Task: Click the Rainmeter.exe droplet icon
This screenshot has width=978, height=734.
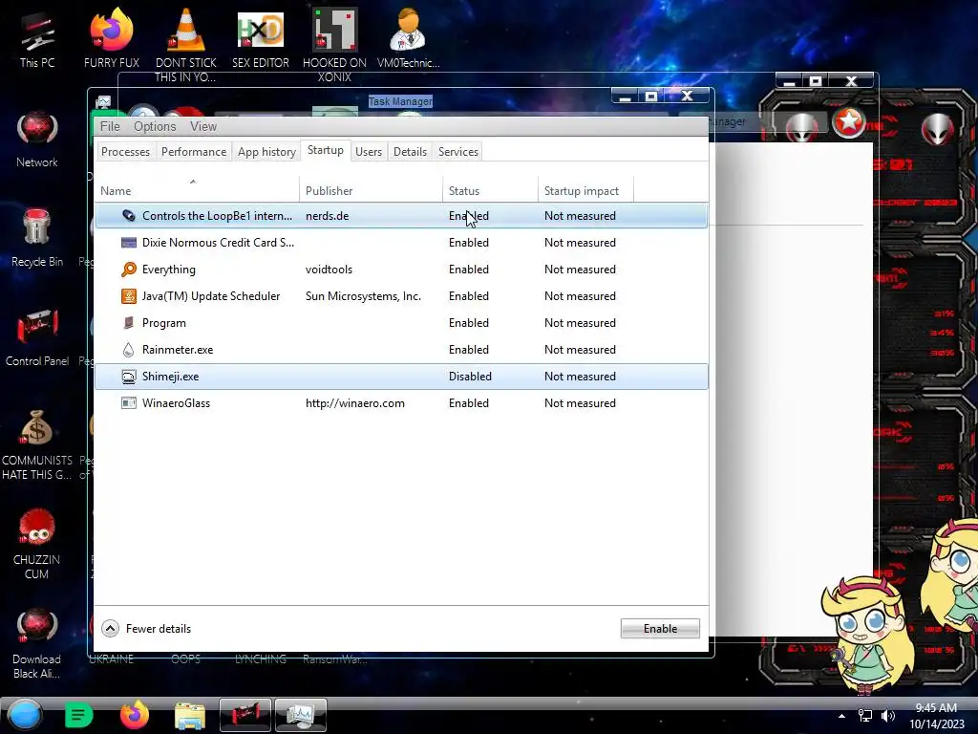Action: pyautogui.click(x=129, y=350)
